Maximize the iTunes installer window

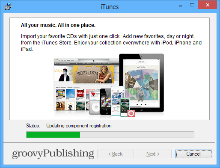point(192,5)
